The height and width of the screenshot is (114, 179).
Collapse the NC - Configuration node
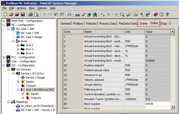(x=4, y=25)
